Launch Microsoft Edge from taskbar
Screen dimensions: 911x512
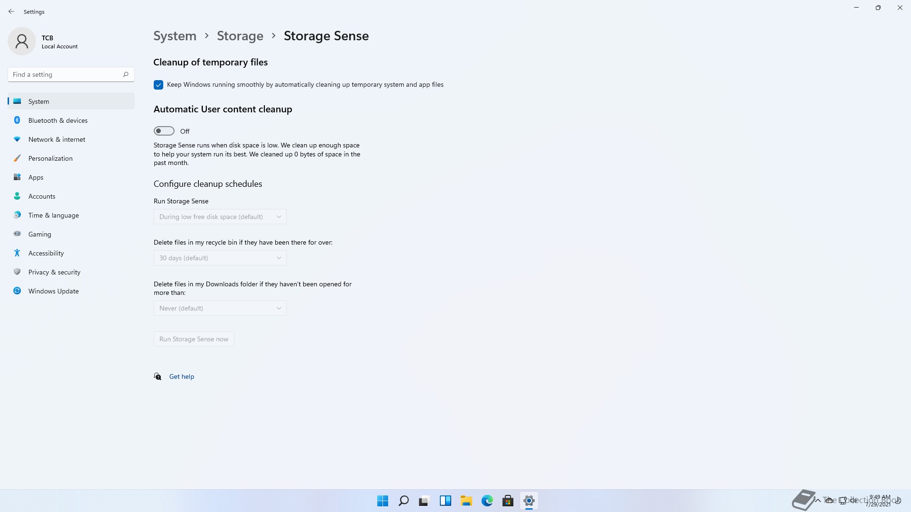pos(487,501)
